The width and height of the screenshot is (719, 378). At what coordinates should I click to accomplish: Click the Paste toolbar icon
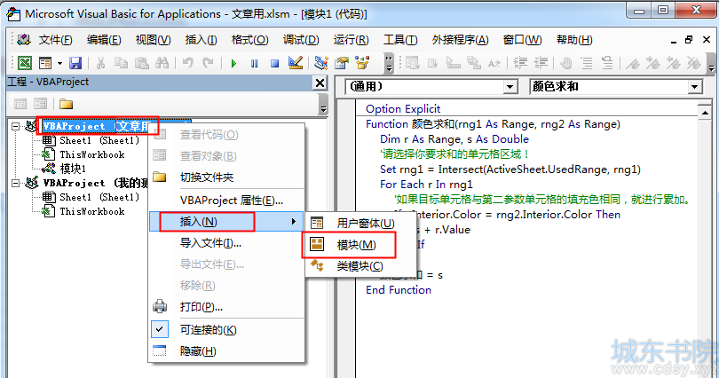pyautogui.click(x=142, y=63)
